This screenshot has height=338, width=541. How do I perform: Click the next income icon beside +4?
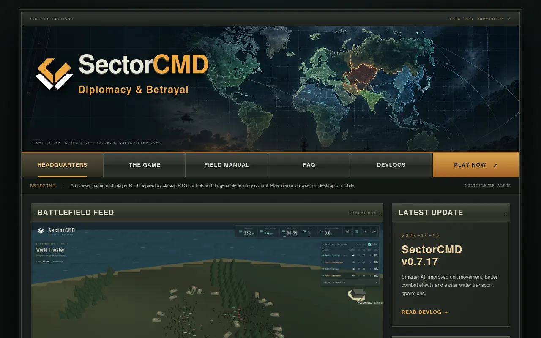[x=262, y=232]
